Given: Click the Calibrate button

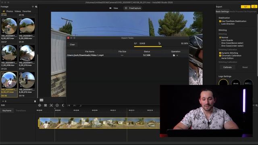Looking at the screenshot, I should tap(227, 67).
